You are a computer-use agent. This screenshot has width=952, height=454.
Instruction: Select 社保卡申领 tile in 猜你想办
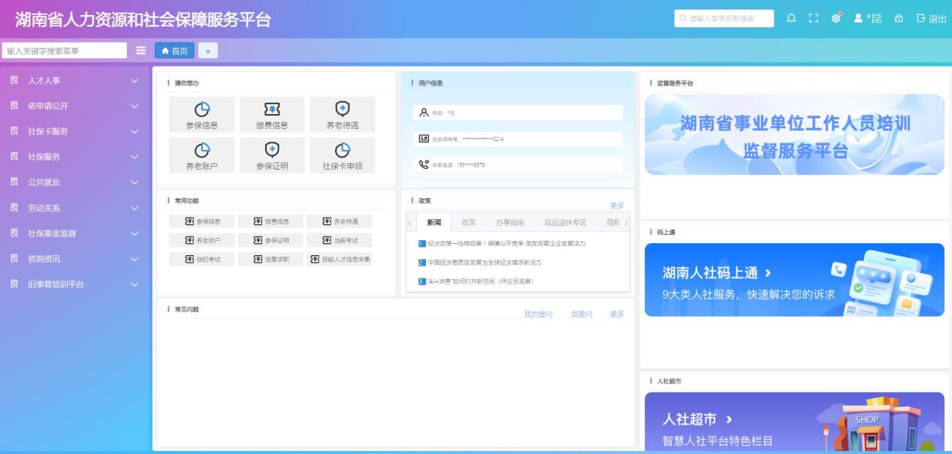(x=342, y=156)
